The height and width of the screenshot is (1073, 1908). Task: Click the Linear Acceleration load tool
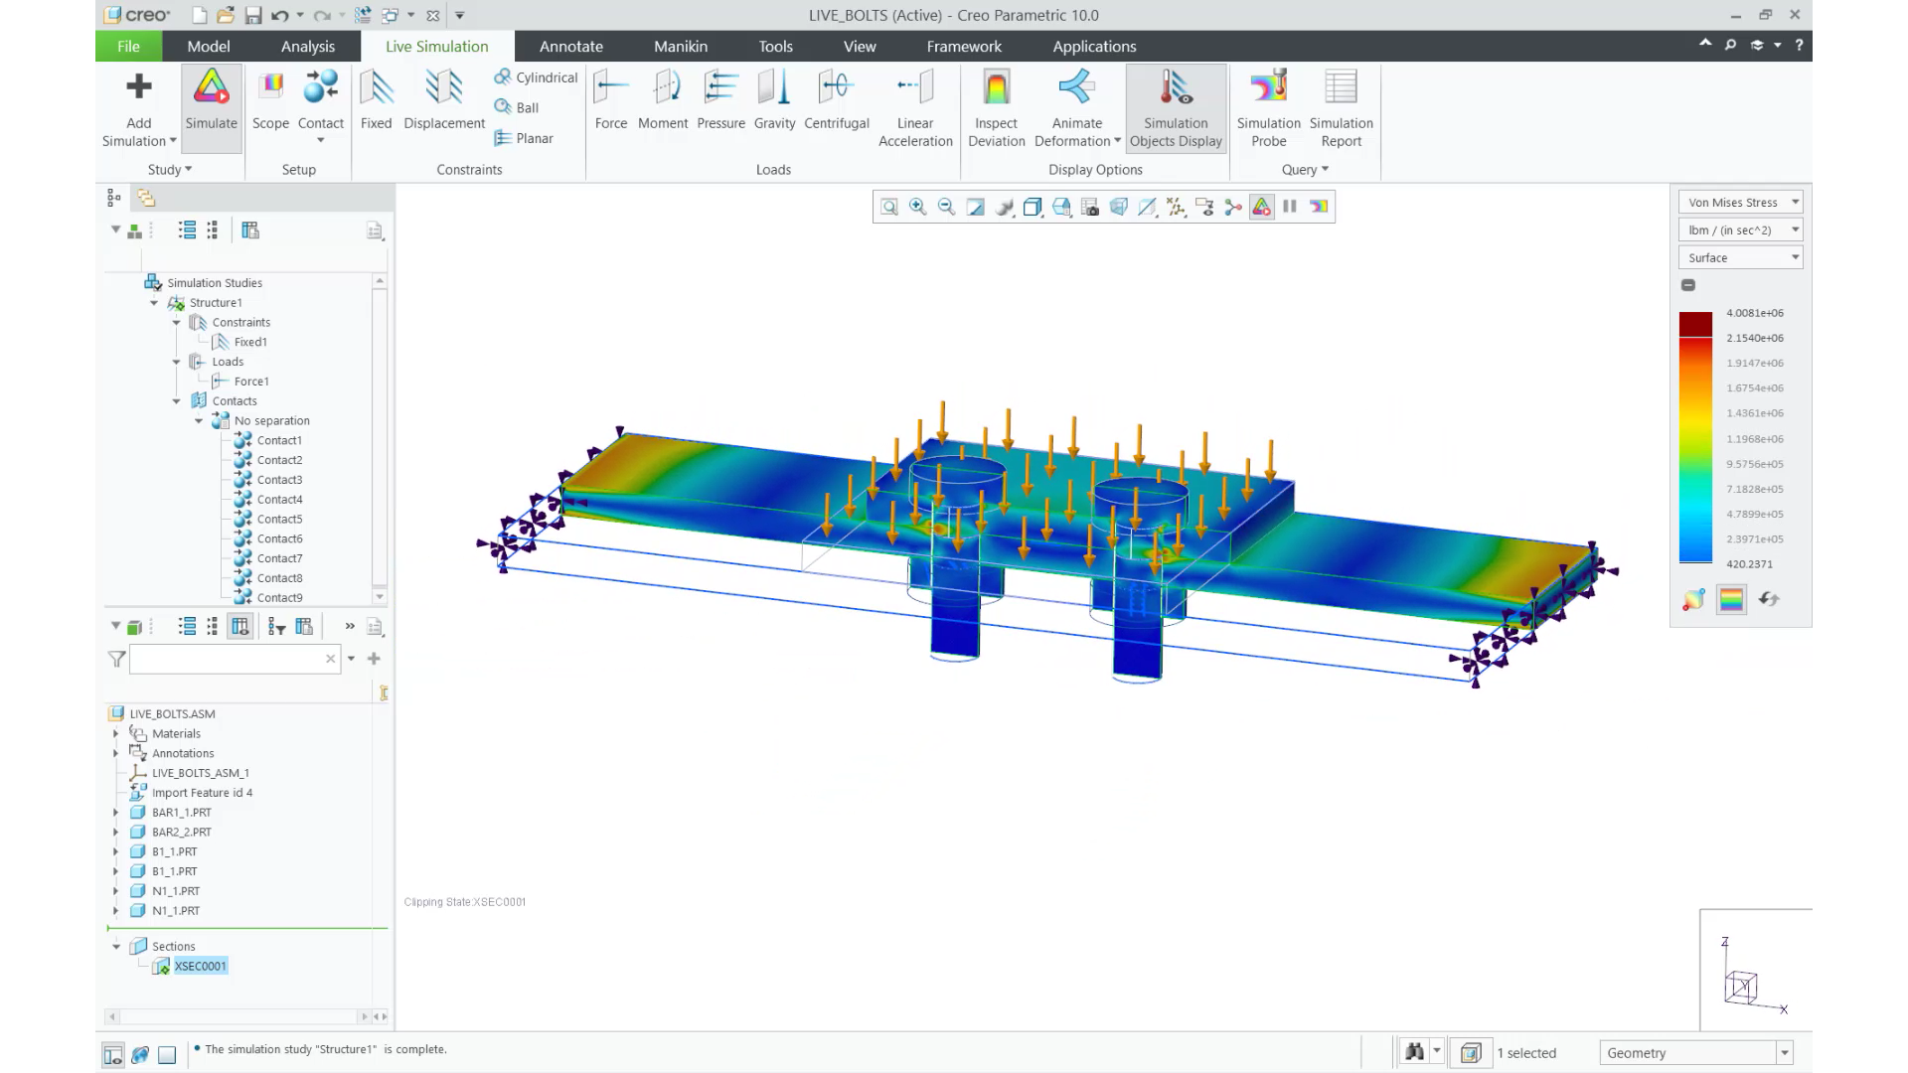(915, 108)
